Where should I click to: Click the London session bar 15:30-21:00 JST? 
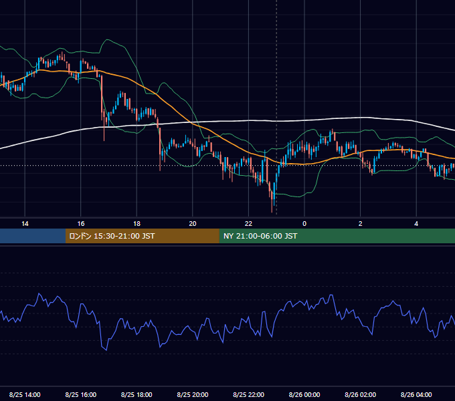pos(142,236)
